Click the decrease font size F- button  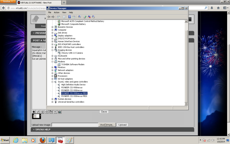coord(55,112)
